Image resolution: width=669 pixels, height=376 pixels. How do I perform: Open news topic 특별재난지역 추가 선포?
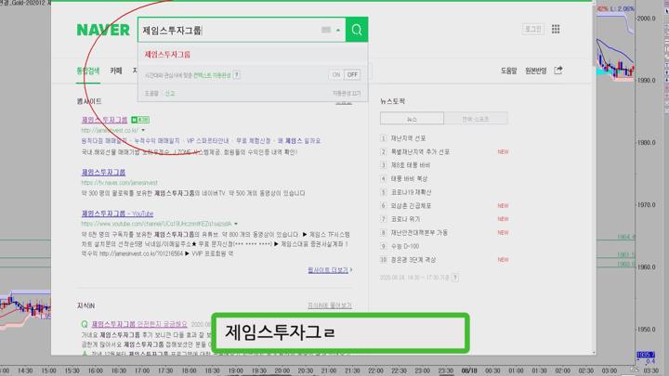(x=420, y=151)
